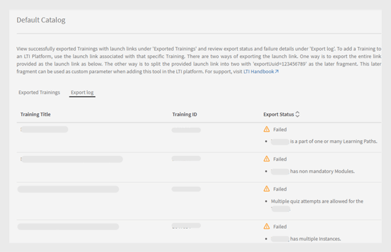Click the warning icon above 'has non mandatory Modules'

tap(267, 159)
